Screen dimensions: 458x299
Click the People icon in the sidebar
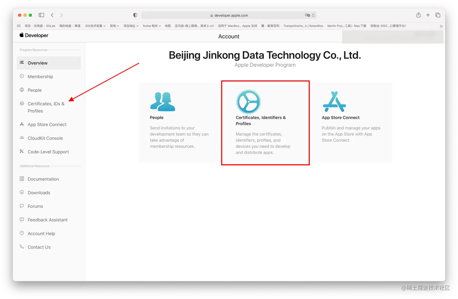pyautogui.click(x=22, y=90)
